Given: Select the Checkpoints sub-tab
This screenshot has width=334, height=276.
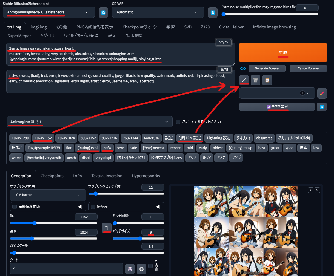Looking at the screenshot, I should pos(52,176).
